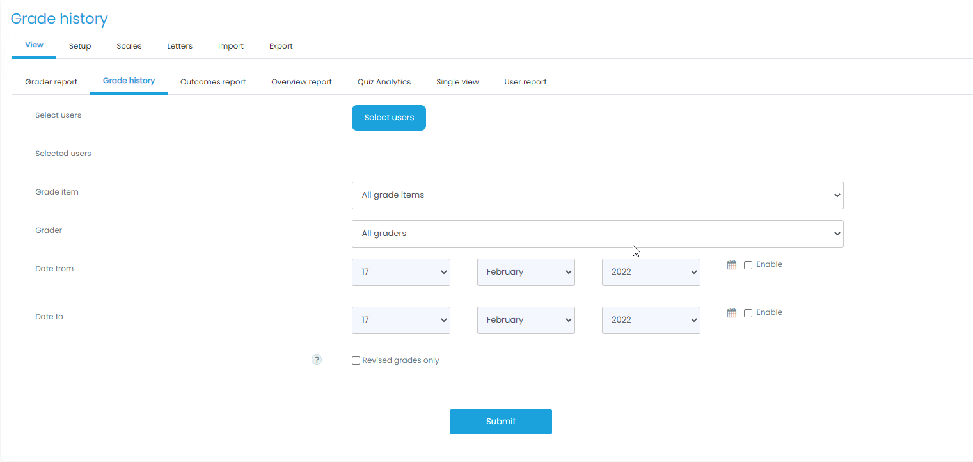
Task: Open the Date from day dropdown
Action: click(x=400, y=272)
